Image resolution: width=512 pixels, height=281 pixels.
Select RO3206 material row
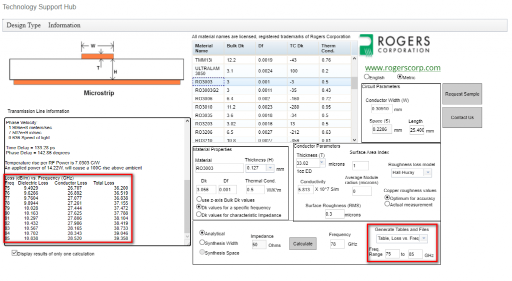[271, 132]
